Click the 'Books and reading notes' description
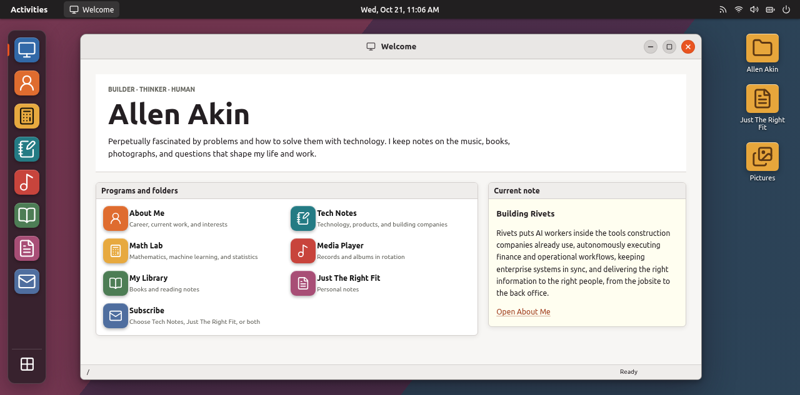Viewport: 800px width, 395px height. click(164, 290)
